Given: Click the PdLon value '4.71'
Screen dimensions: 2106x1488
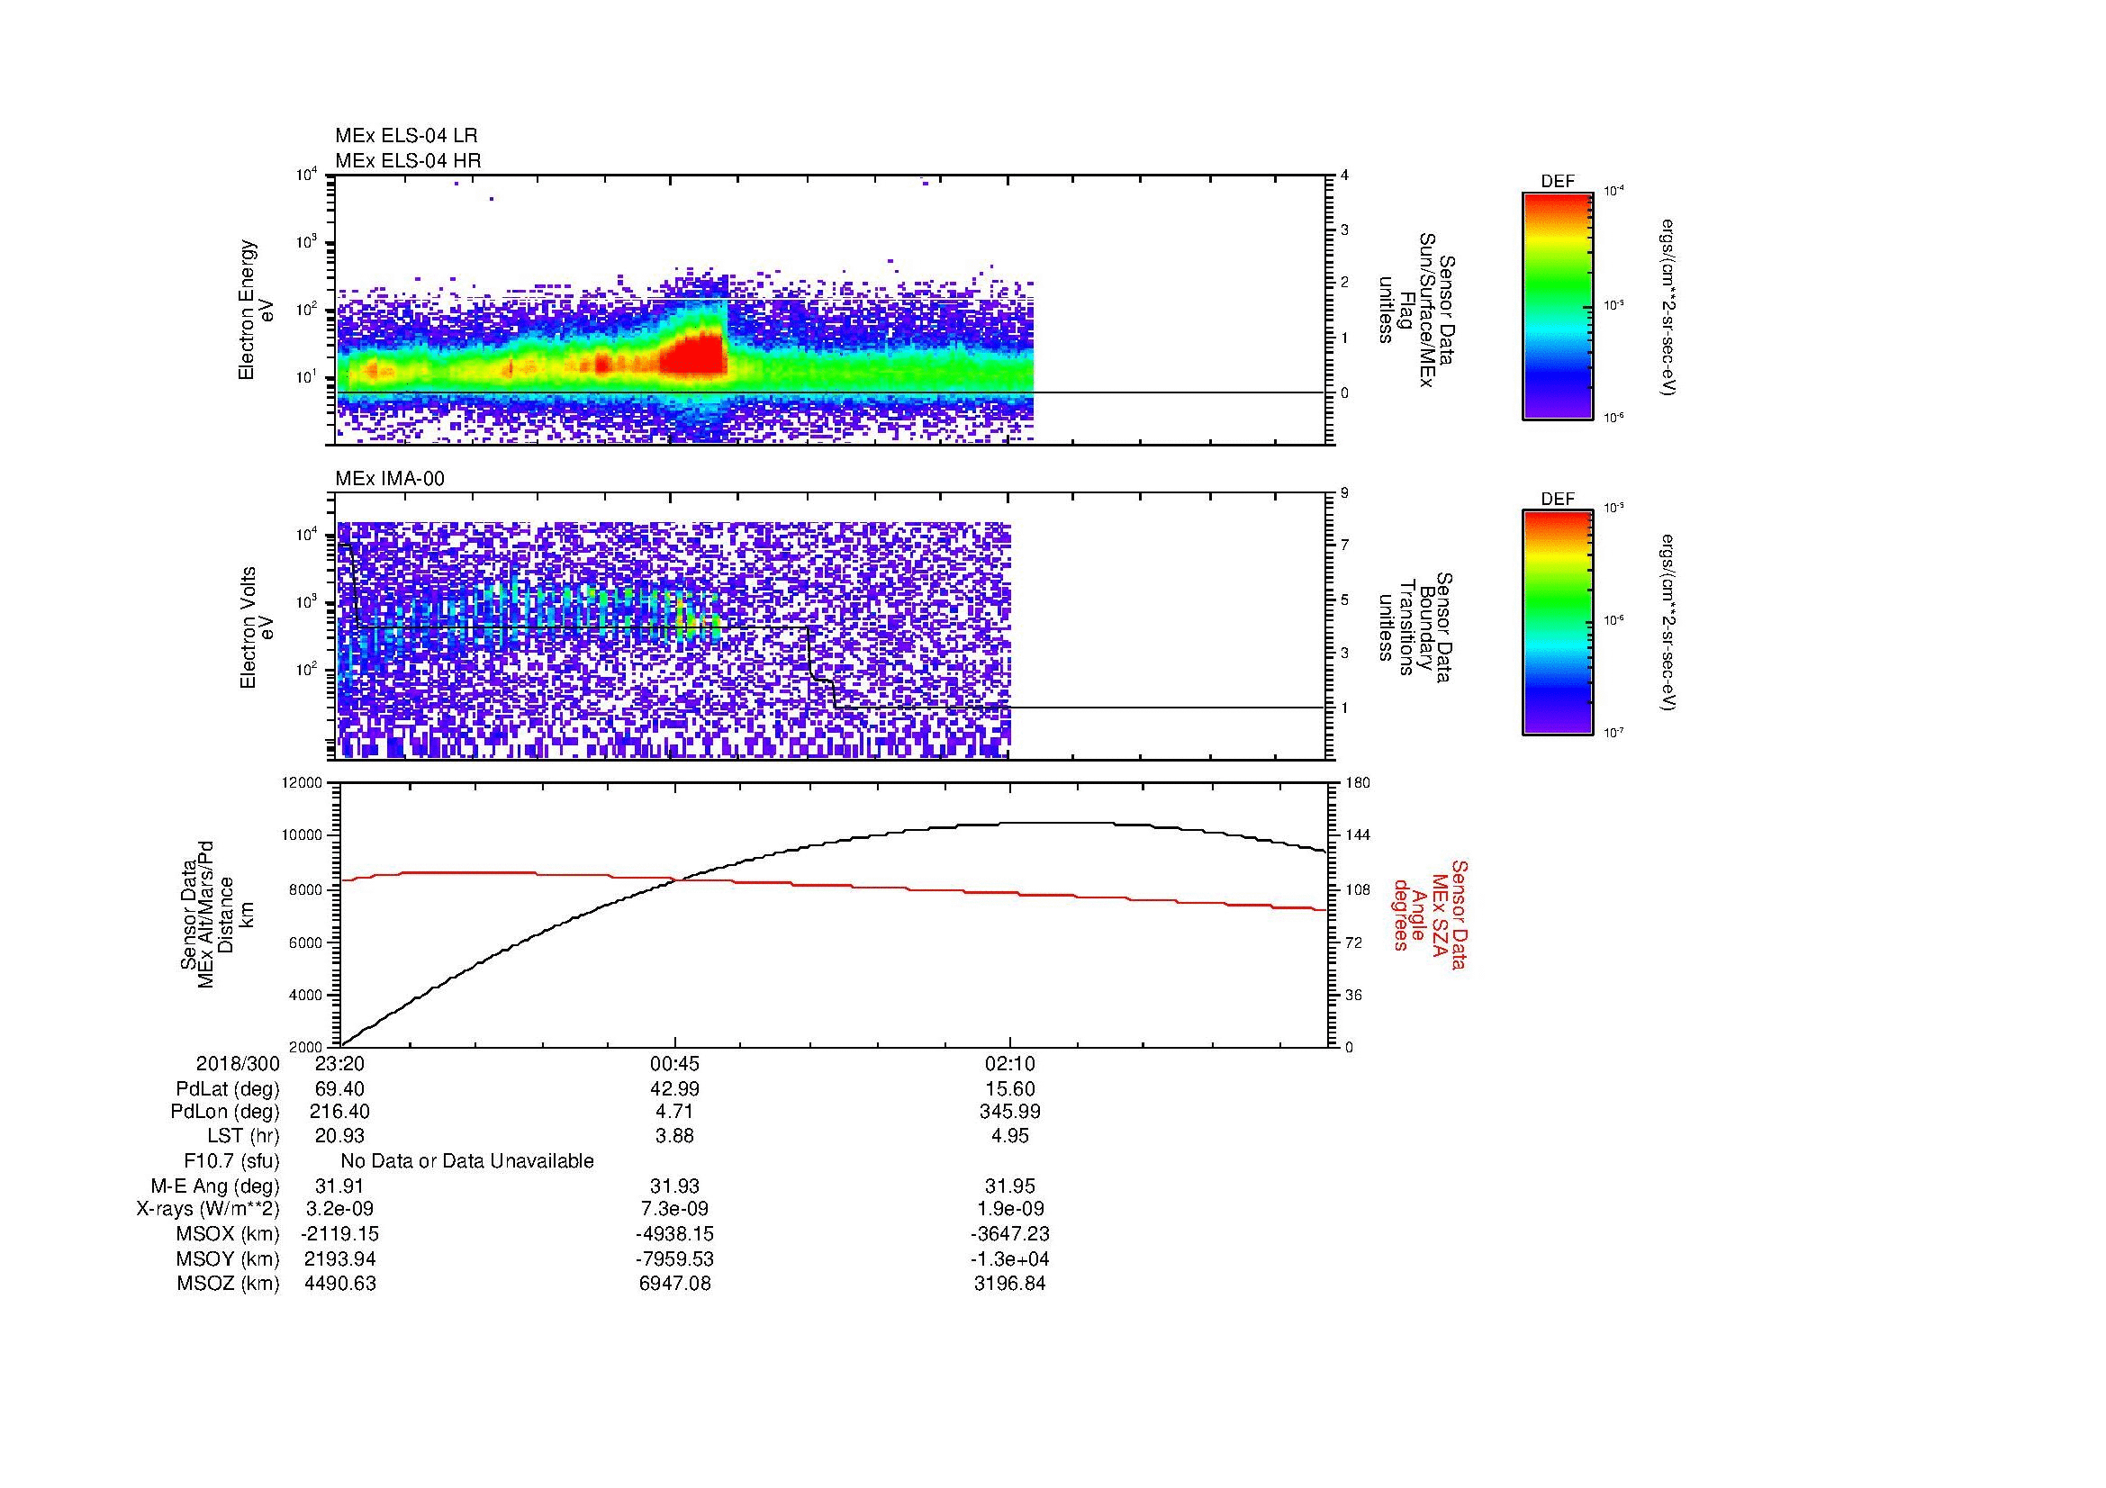Looking at the screenshot, I should click(x=675, y=1112).
